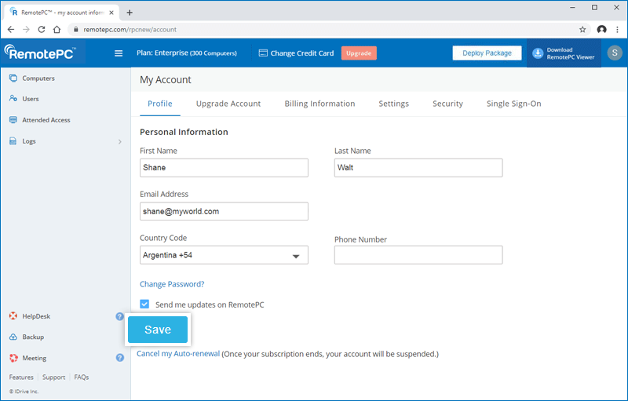Viewport: 628px width, 401px height.
Task: Uncheck Send me updates on RemotePC
Action: [144, 304]
